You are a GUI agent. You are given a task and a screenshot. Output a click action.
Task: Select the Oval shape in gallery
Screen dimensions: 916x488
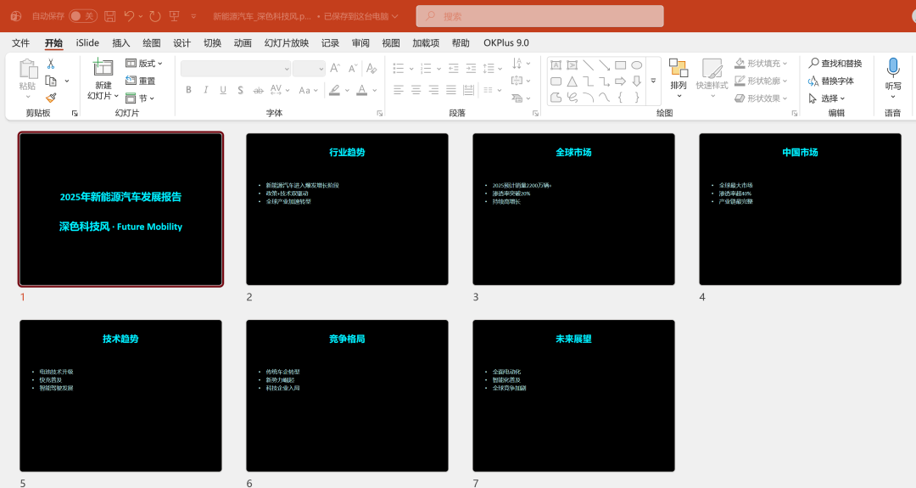[x=637, y=65]
